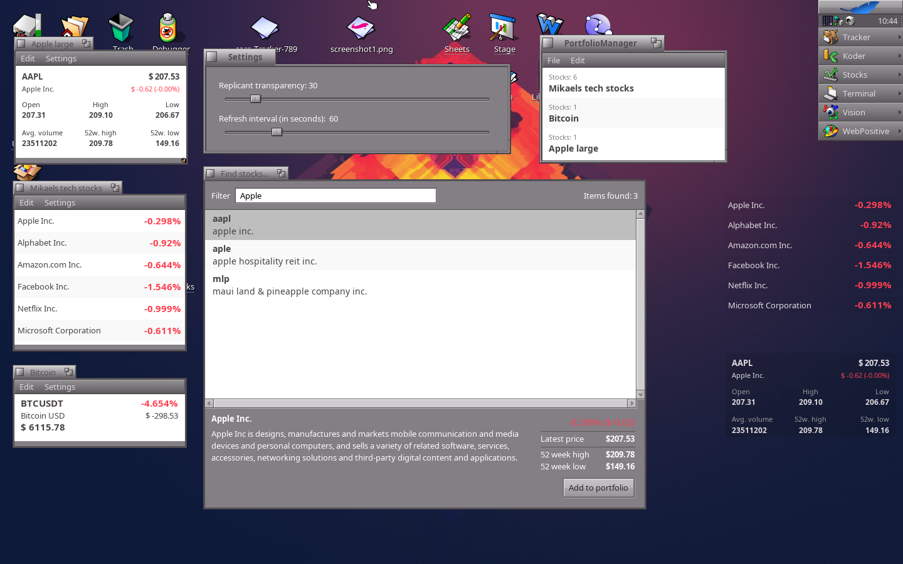Click scroll left arrow in Find stocks list
Image resolution: width=903 pixels, height=564 pixels.
[209, 403]
